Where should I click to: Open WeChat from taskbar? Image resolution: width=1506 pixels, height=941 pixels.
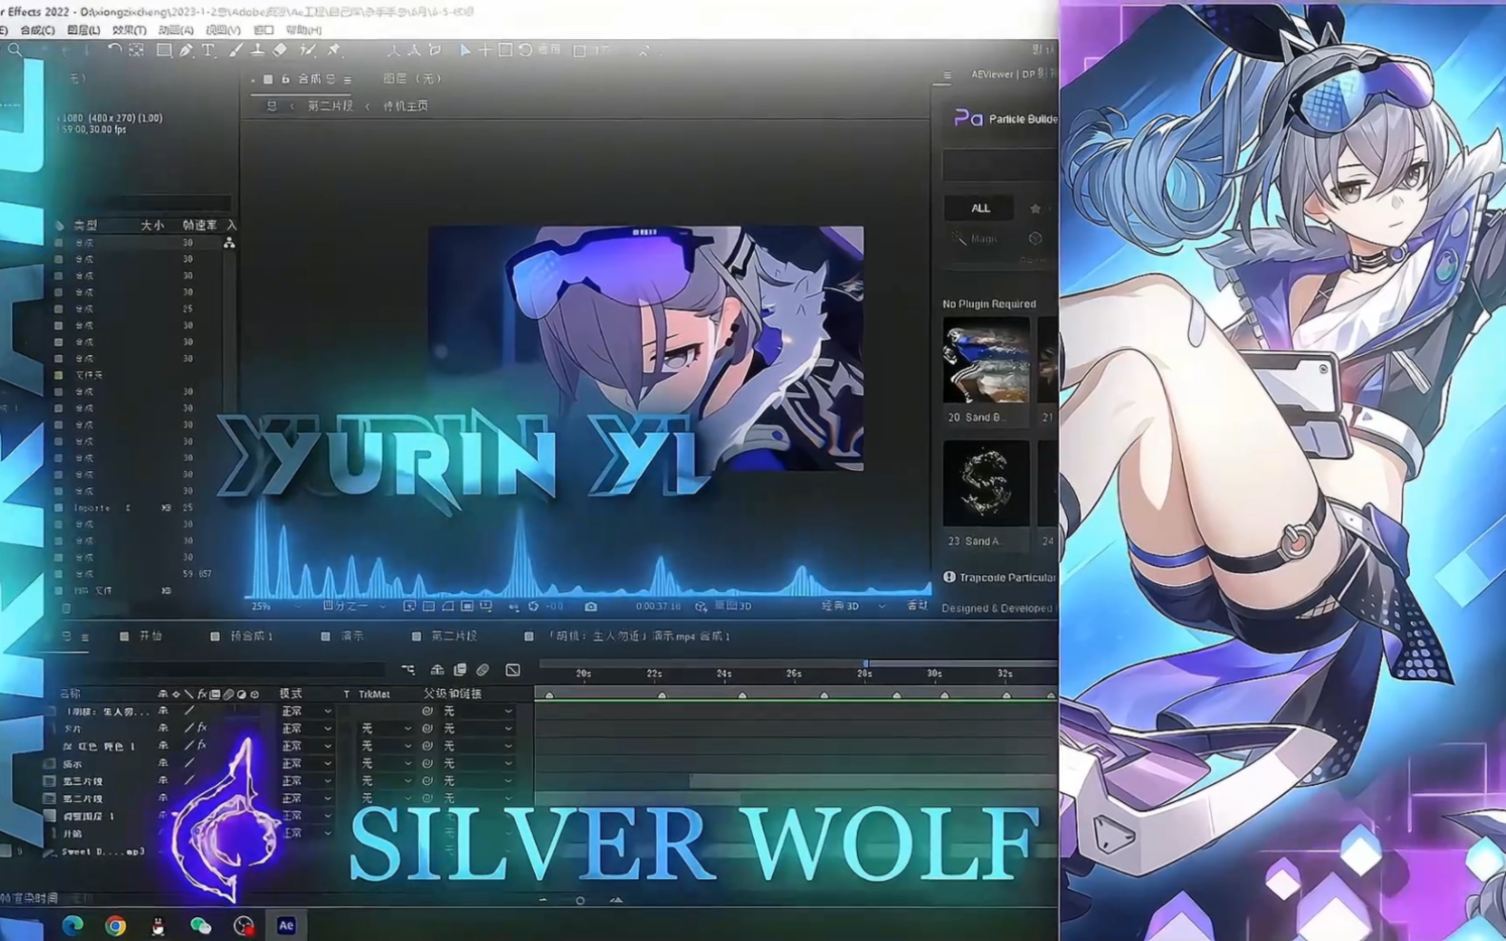[201, 925]
